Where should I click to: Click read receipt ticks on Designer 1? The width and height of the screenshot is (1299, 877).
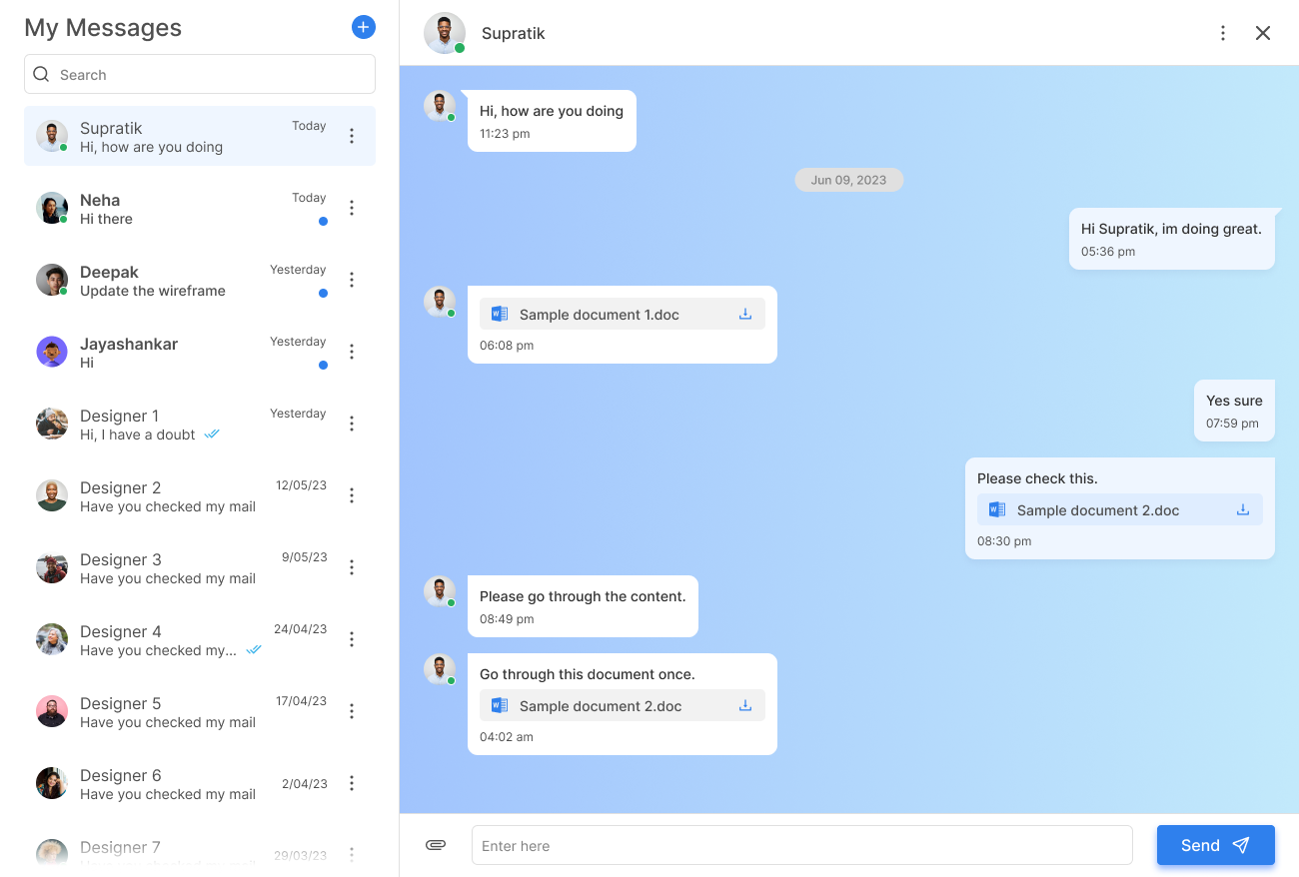point(212,435)
